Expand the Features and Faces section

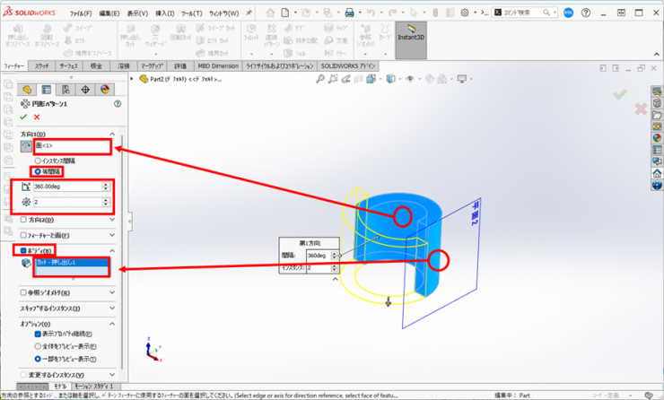[112, 235]
